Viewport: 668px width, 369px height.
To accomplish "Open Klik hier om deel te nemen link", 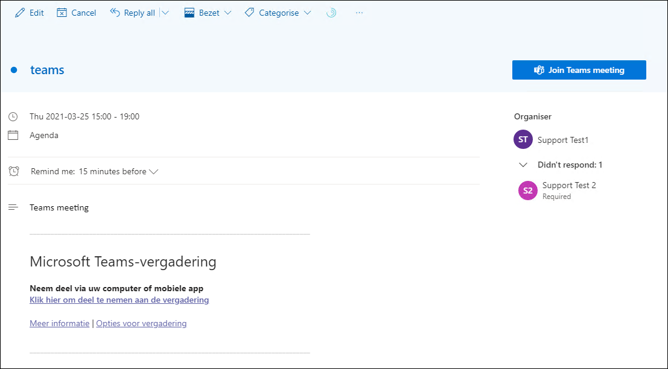I will coord(119,300).
